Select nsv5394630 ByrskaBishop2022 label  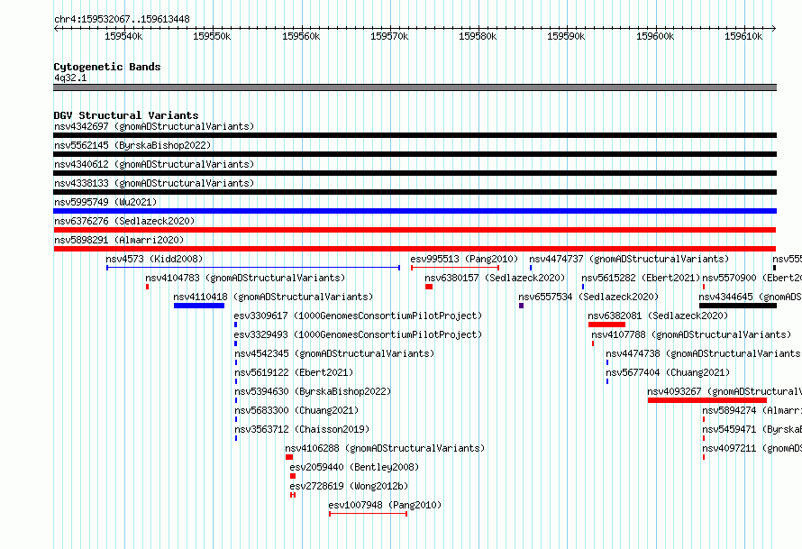(x=313, y=391)
